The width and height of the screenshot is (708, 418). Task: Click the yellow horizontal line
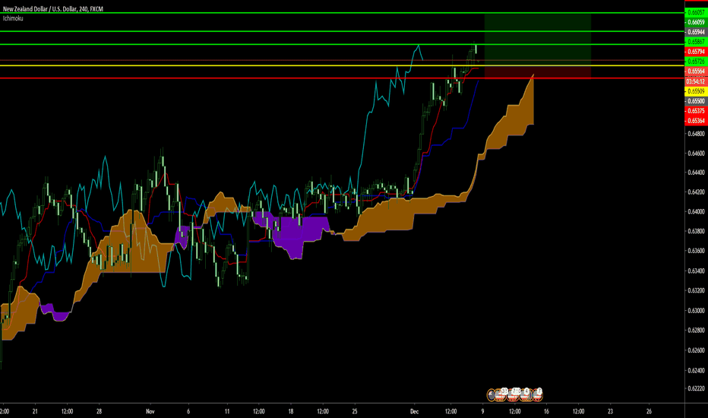(228, 66)
